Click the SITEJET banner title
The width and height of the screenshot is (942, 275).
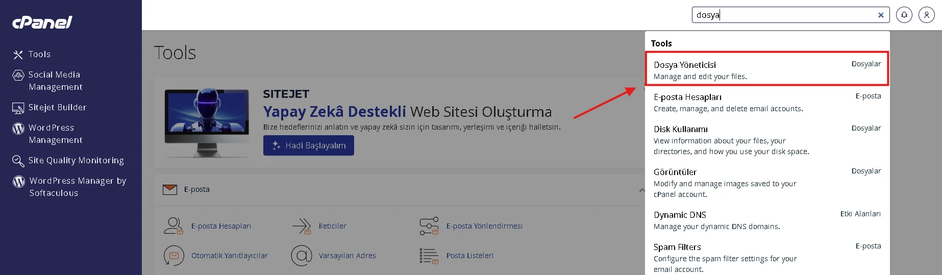pyautogui.click(x=286, y=94)
